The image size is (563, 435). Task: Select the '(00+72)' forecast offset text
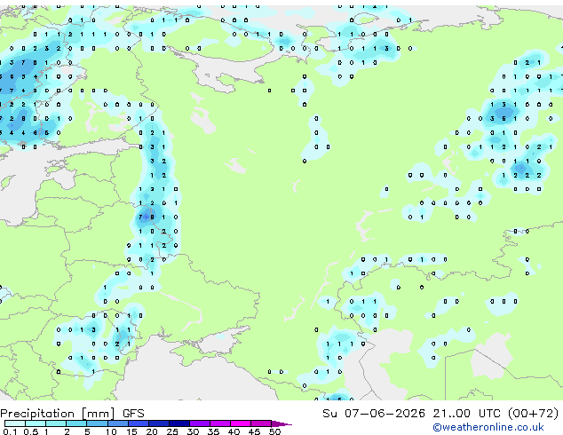click(534, 414)
